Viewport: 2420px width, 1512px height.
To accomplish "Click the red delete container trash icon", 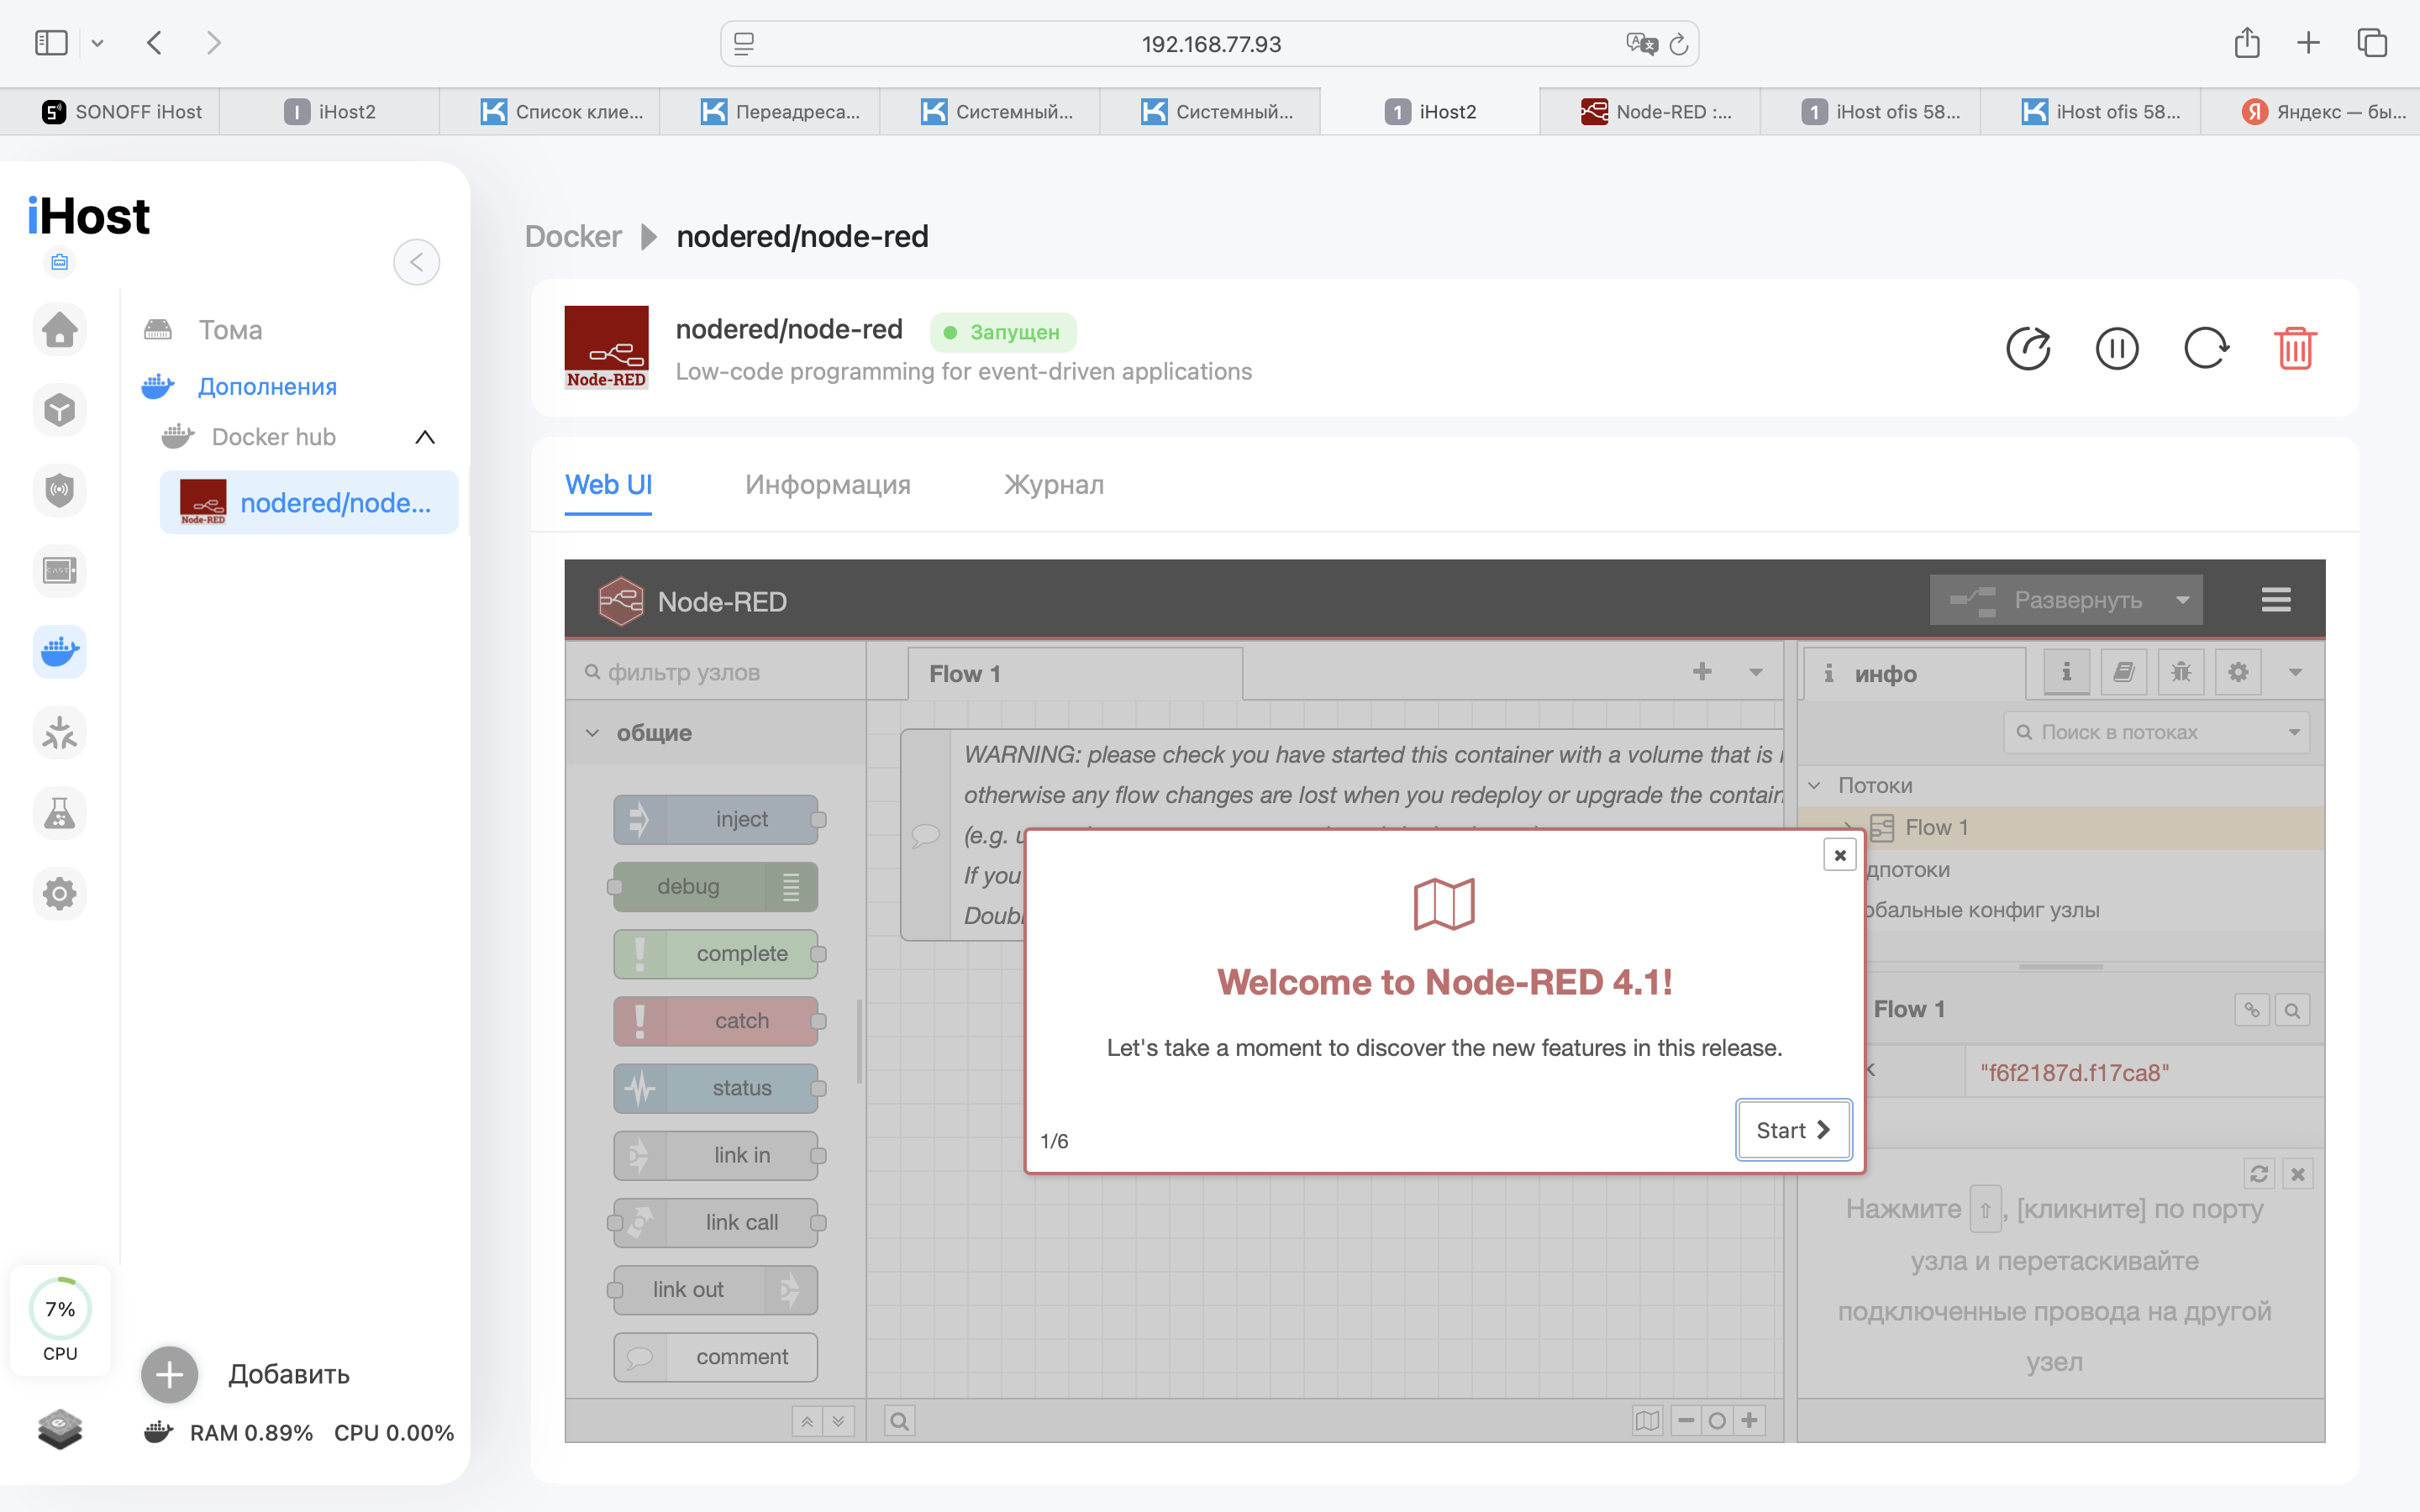I will tap(2294, 348).
